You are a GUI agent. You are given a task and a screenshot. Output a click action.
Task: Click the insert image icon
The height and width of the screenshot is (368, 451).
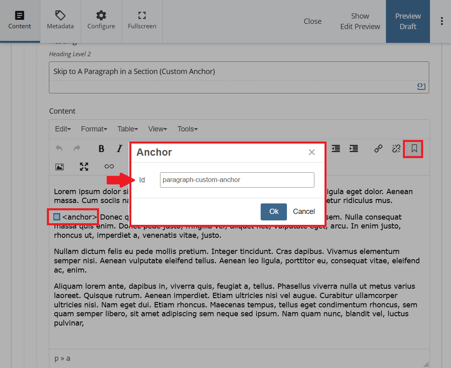[x=60, y=167]
